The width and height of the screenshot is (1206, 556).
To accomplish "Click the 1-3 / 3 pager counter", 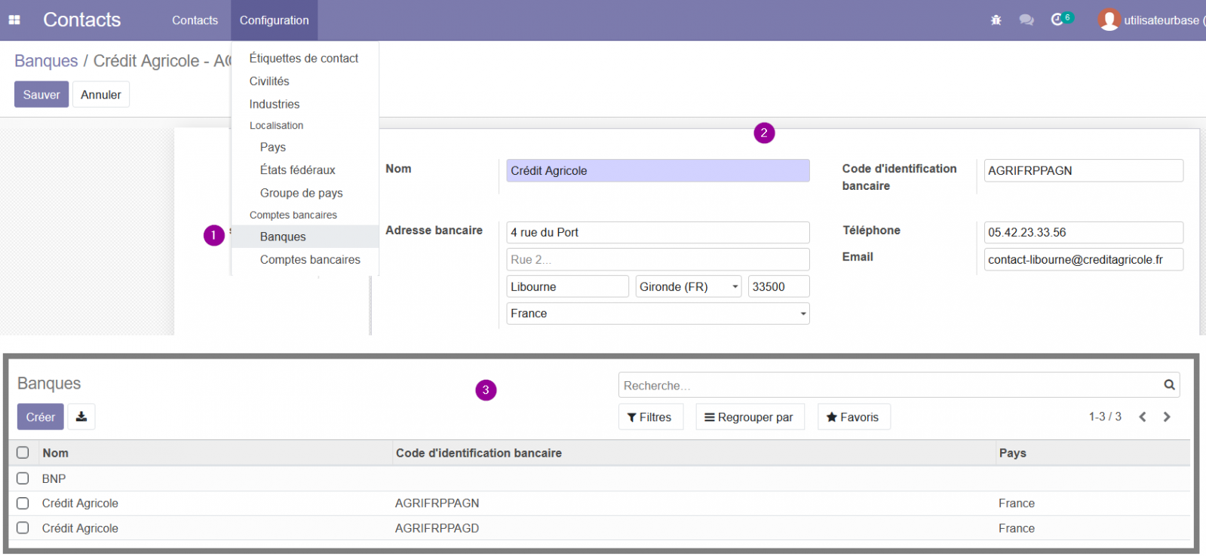I will point(1105,417).
